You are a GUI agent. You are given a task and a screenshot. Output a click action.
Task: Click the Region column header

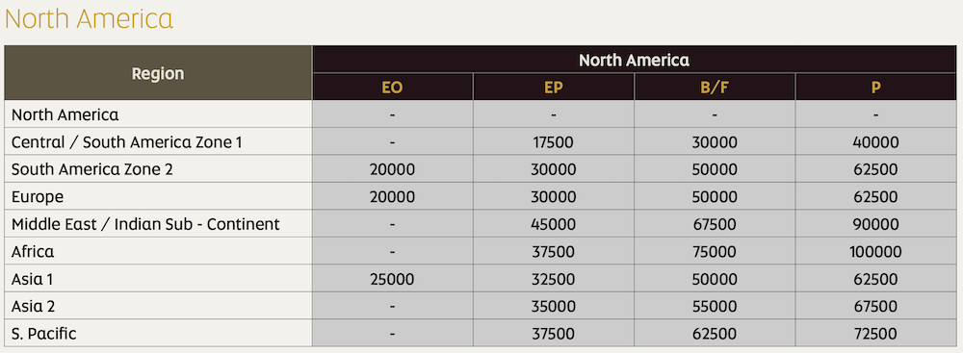[158, 73]
